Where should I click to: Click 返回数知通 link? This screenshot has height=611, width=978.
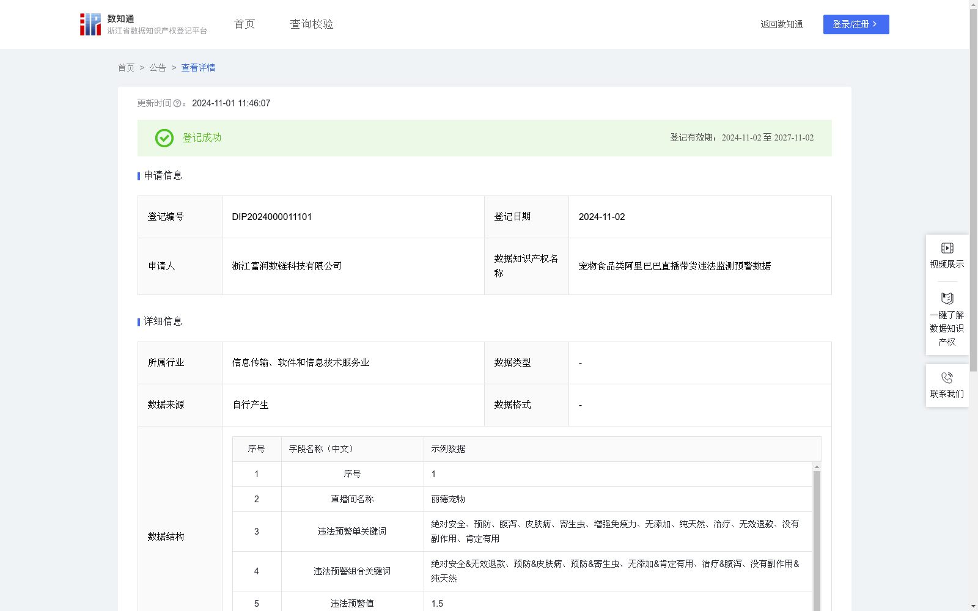782,24
